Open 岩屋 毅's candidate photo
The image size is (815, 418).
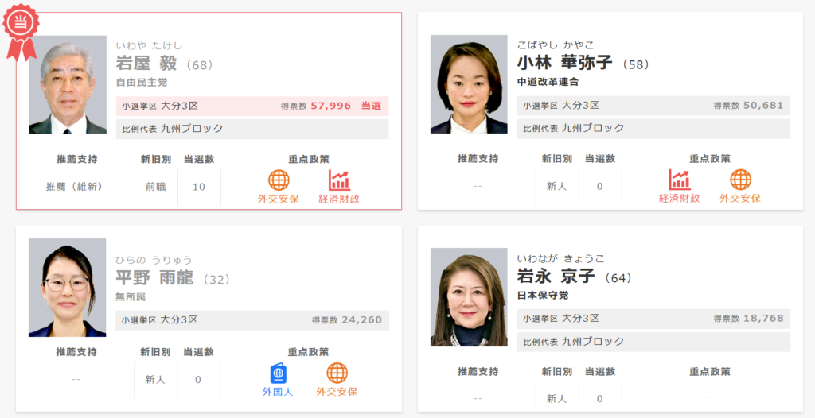coord(68,84)
